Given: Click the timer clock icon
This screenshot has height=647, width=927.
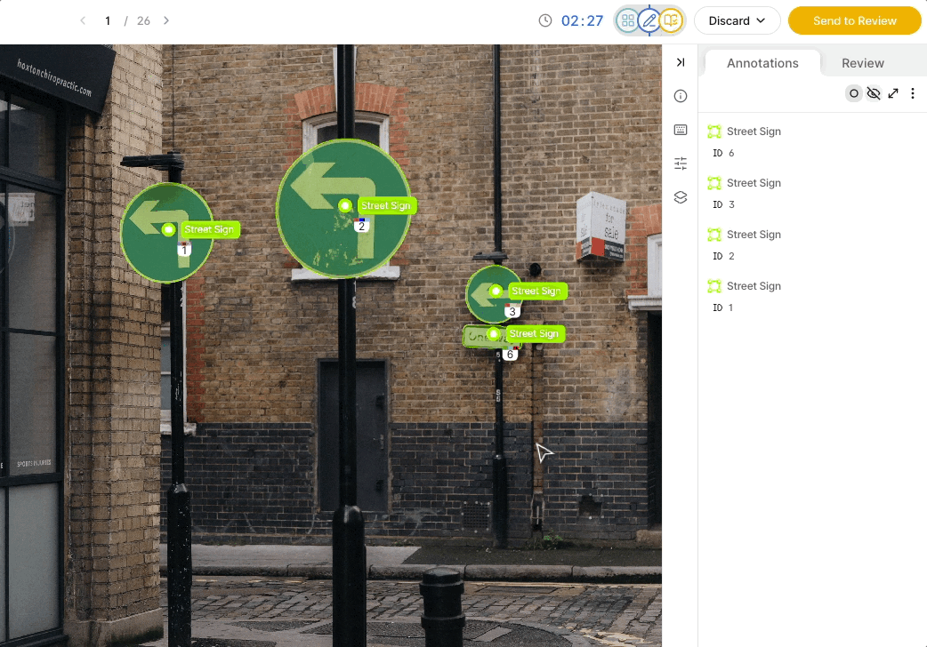Looking at the screenshot, I should [545, 20].
